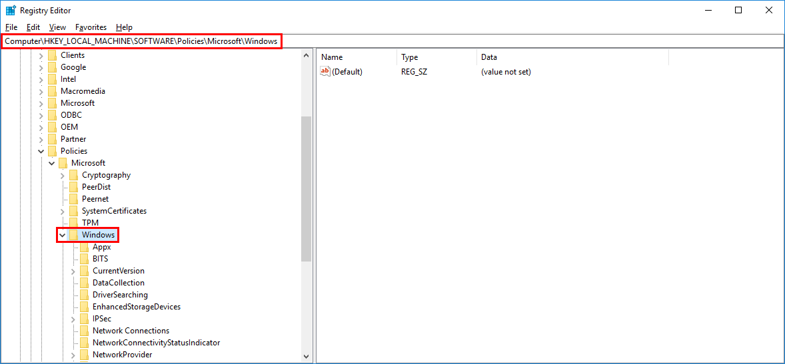785x364 pixels.
Task: Click the TPM folder icon
Action: coord(73,223)
